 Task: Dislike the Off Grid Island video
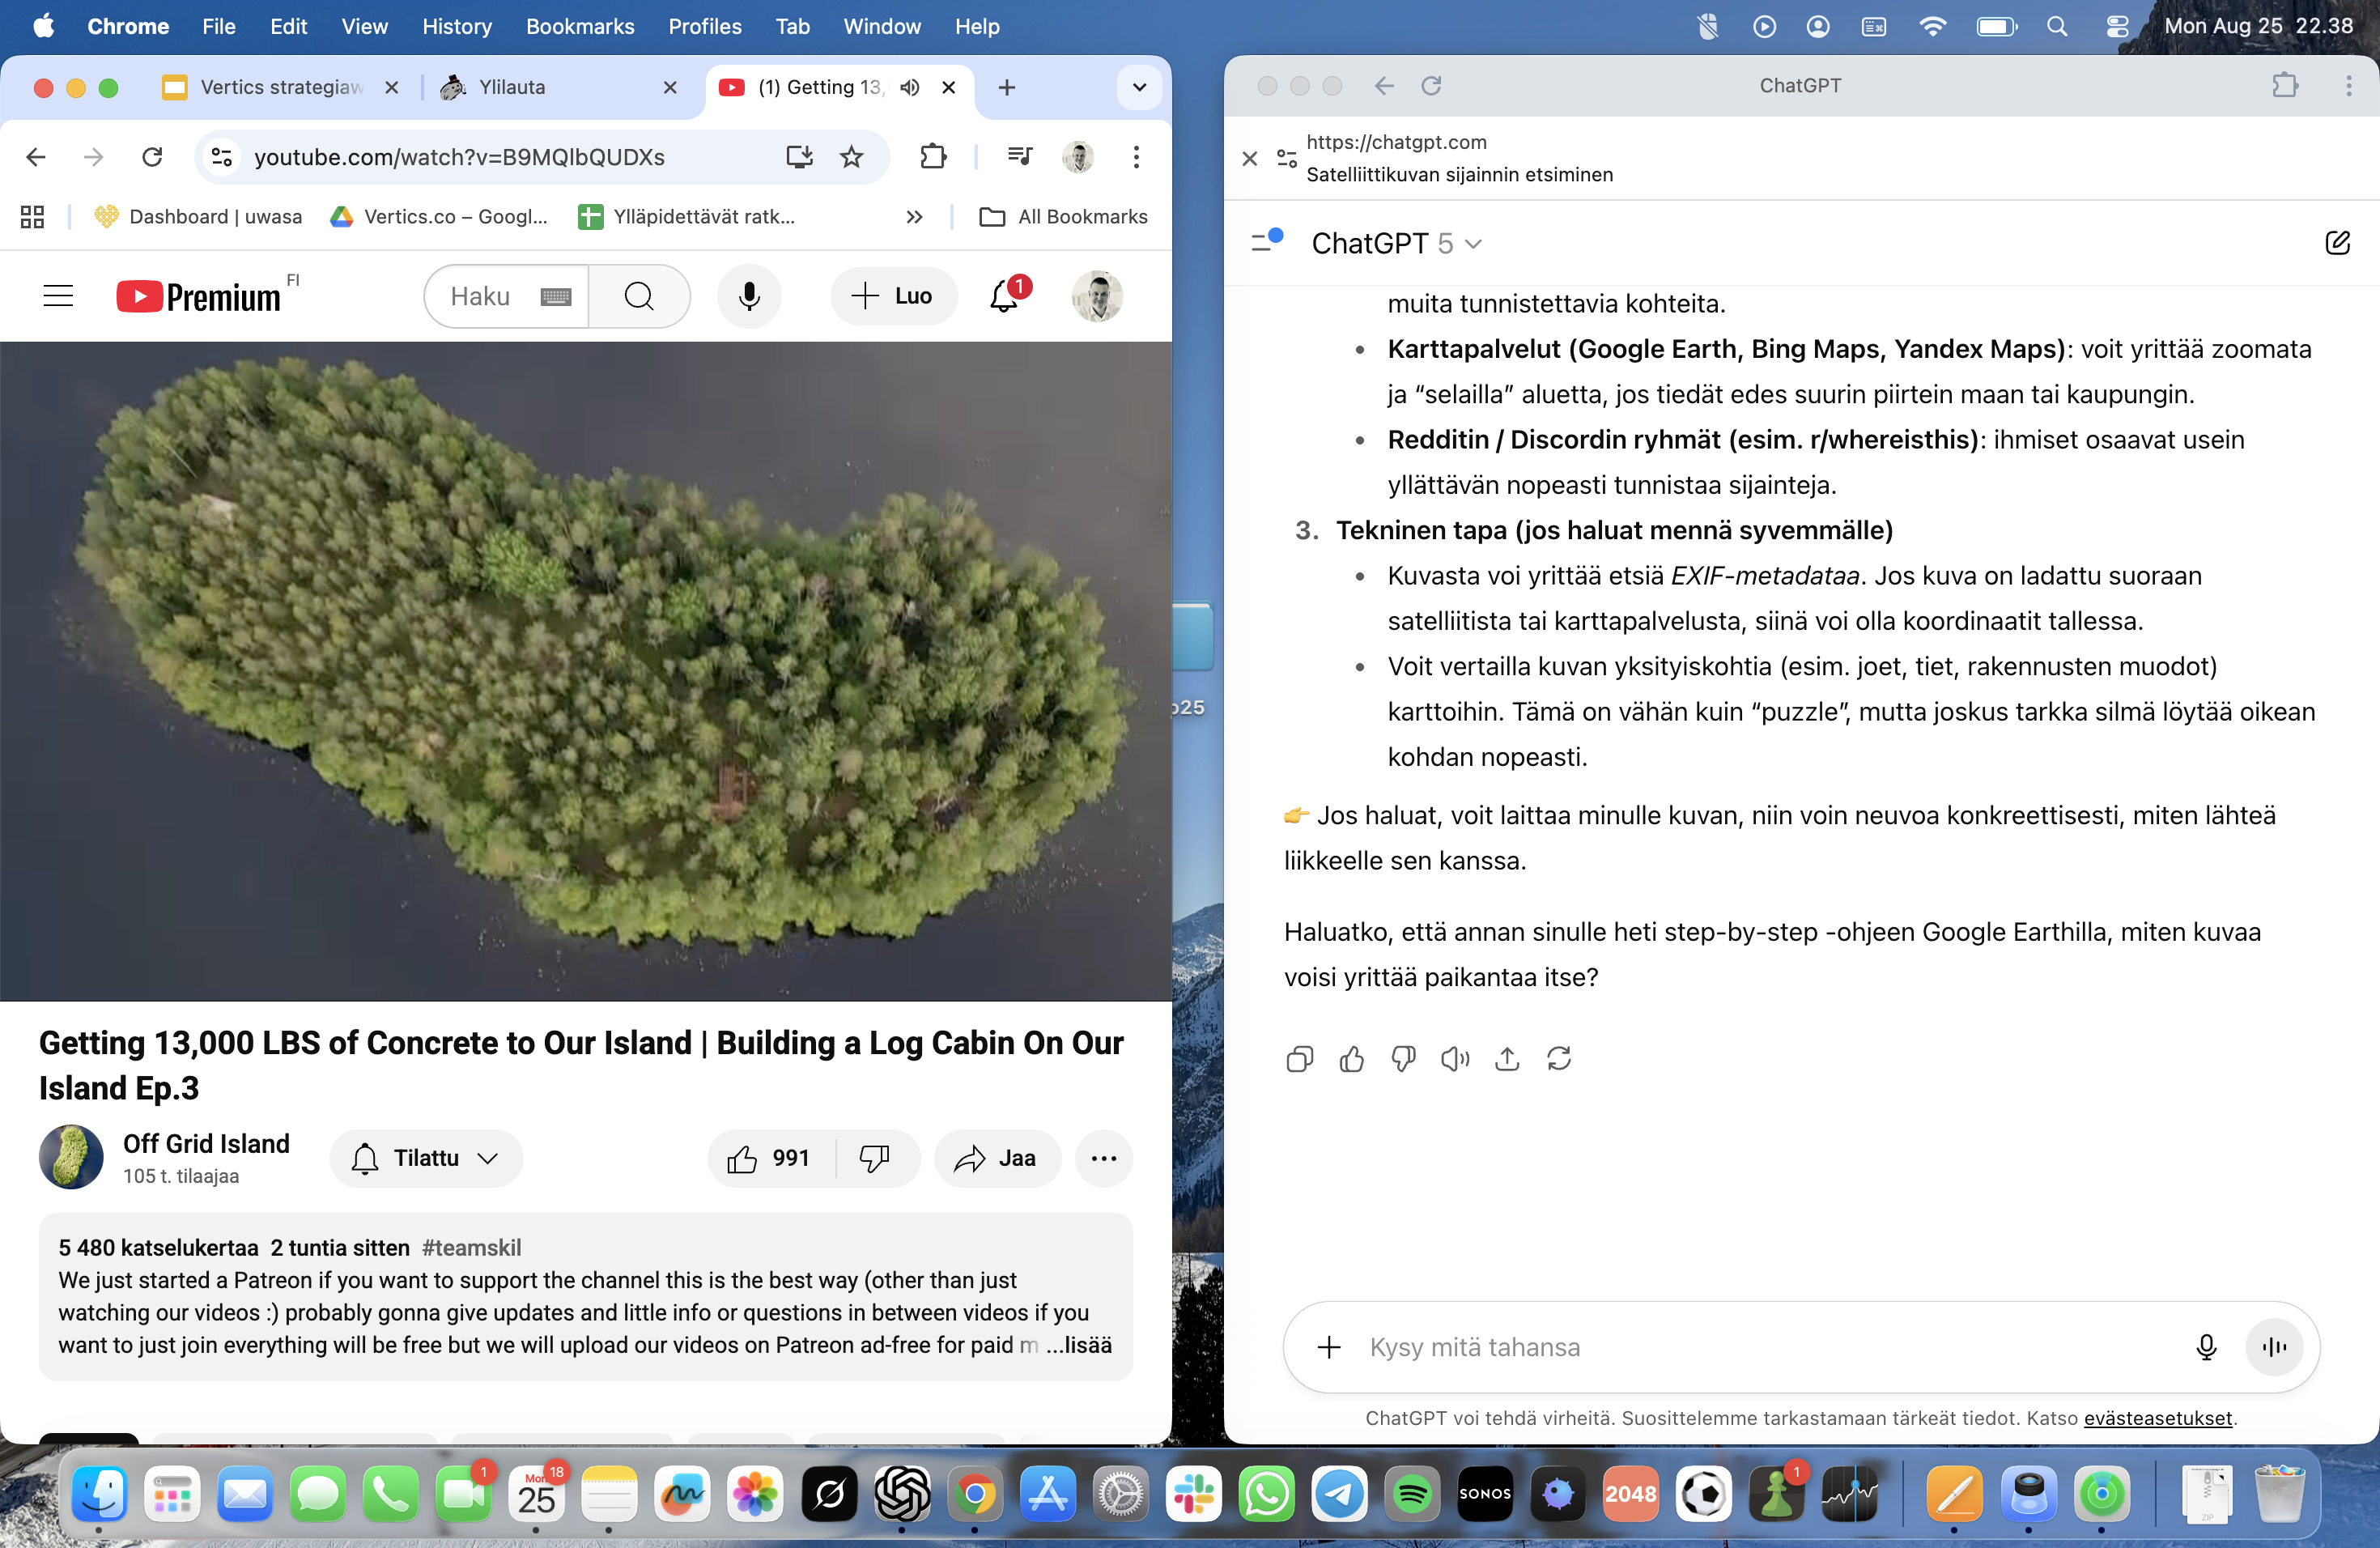tap(875, 1158)
